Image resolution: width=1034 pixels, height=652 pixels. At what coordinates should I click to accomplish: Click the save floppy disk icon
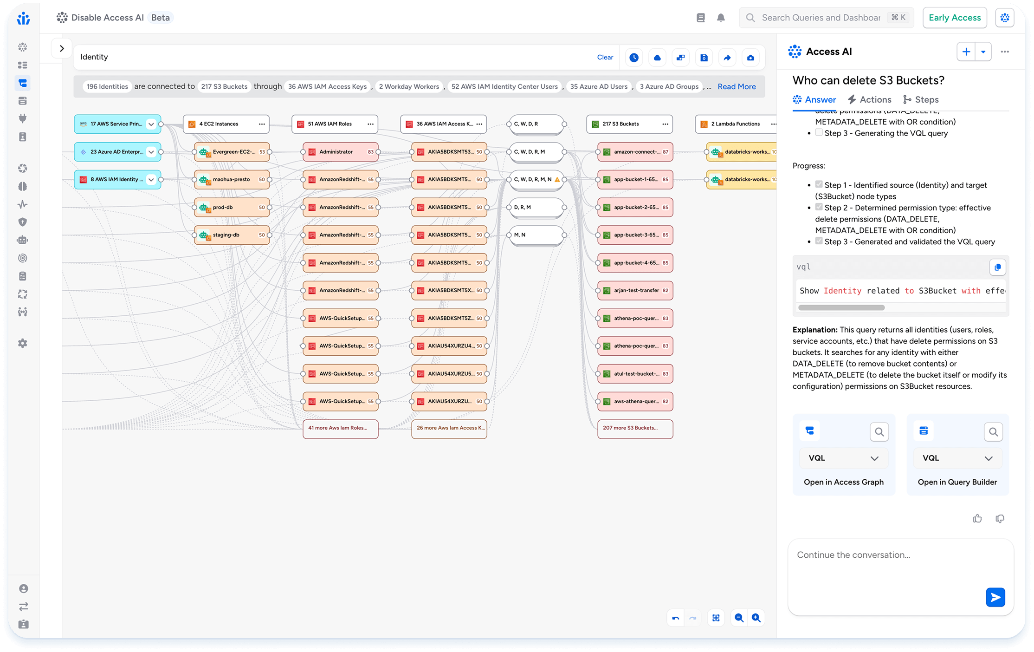[704, 58]
